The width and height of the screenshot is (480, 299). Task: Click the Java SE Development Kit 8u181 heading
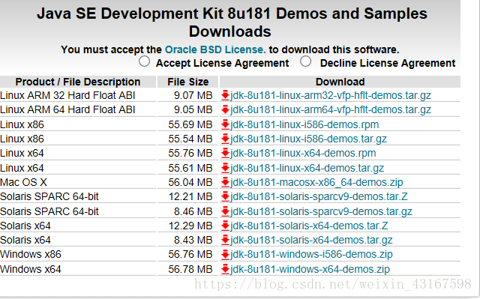[232, 22]
